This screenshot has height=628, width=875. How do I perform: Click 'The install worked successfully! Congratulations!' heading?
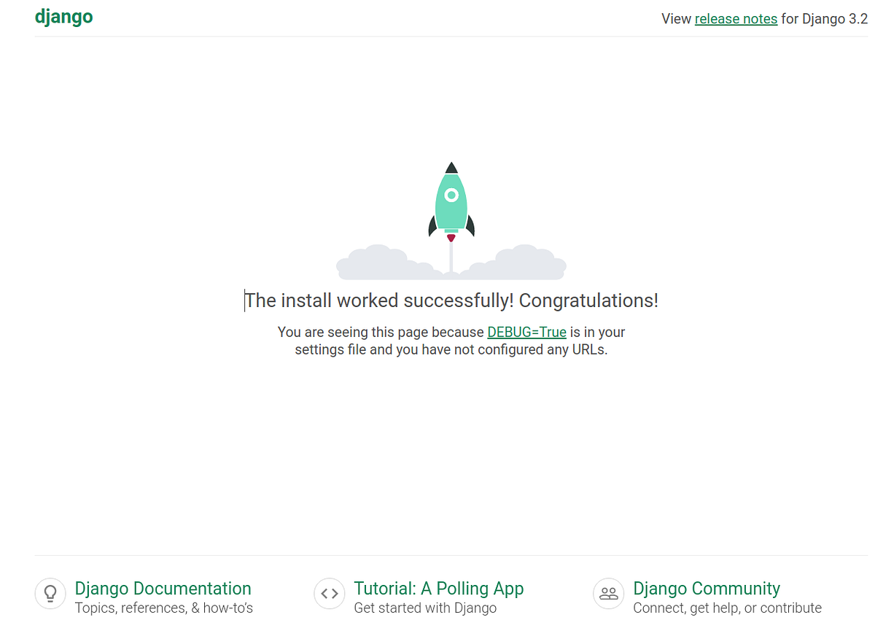point(451,301)
